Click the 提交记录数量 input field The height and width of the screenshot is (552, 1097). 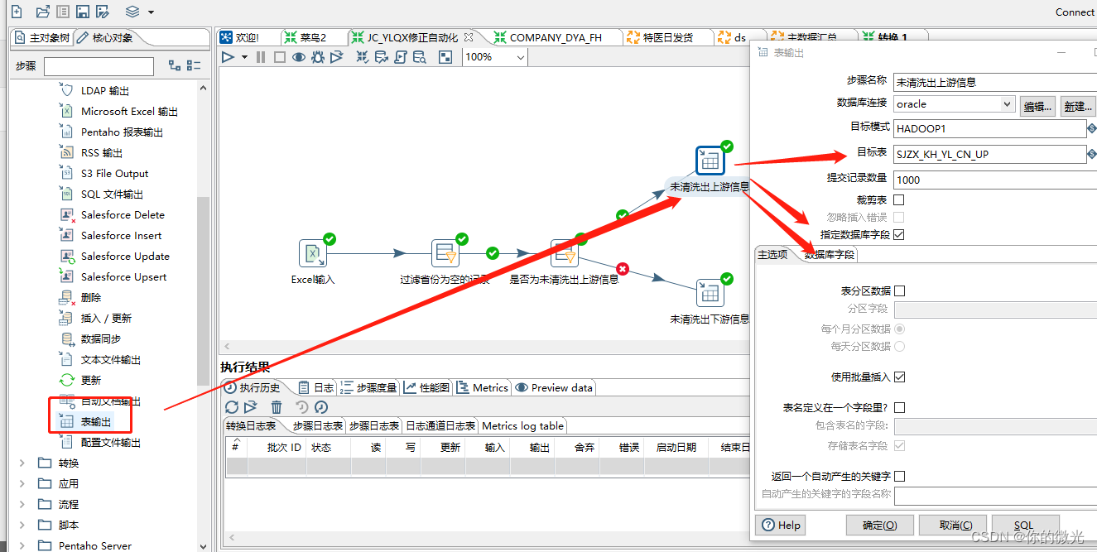(995, 180)
